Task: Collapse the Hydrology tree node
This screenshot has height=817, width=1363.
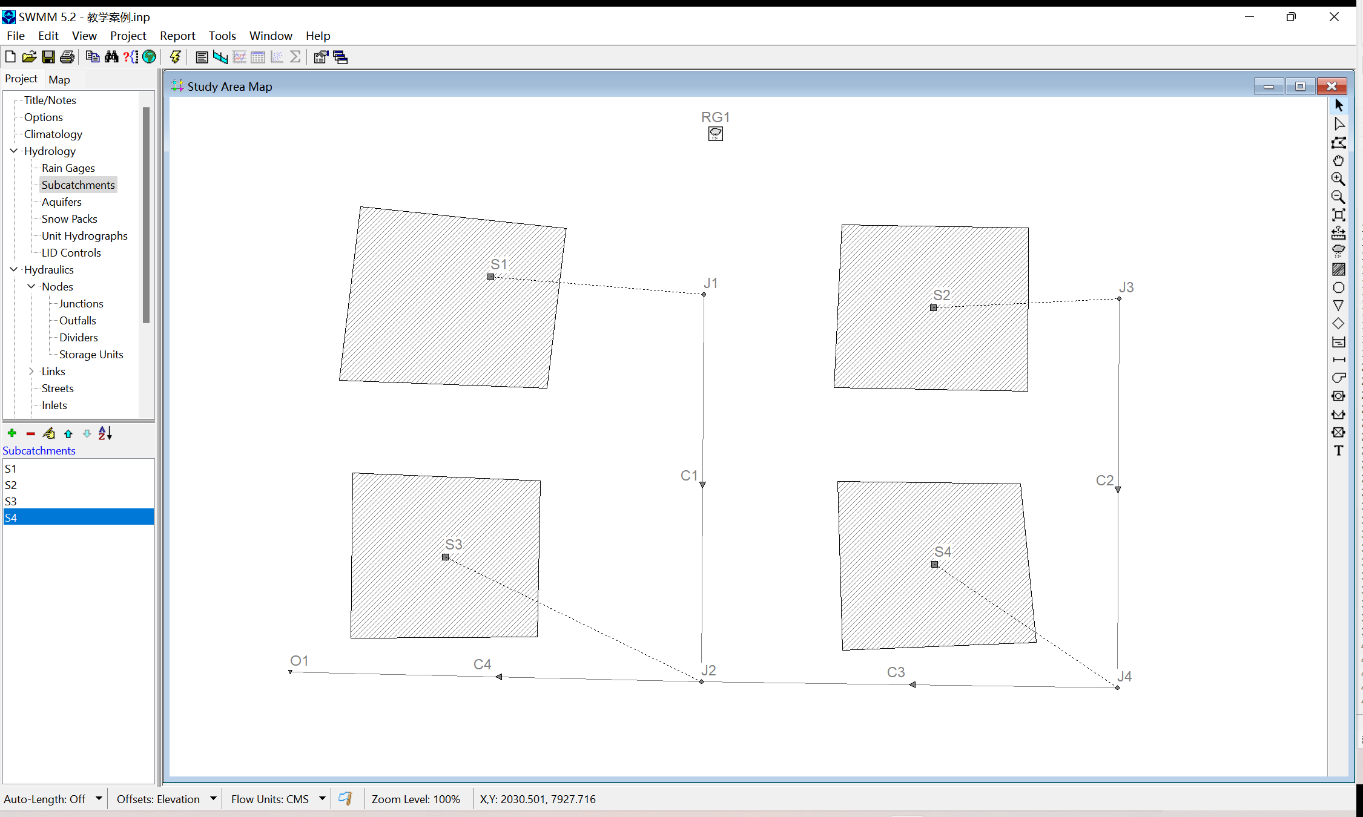Action: tap(14, 151)
